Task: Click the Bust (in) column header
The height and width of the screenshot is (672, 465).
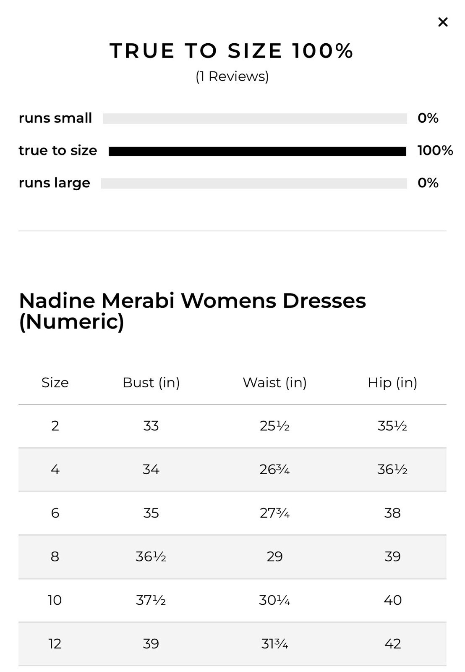Action: coord(151,383)
